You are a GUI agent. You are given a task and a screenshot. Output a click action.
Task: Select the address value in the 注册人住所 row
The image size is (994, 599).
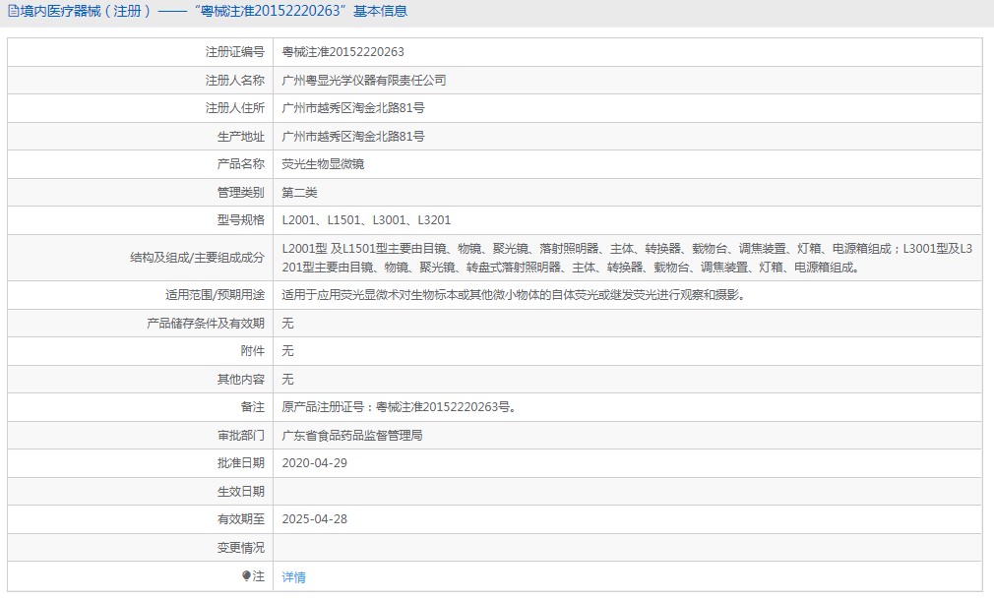click(353, 108)
